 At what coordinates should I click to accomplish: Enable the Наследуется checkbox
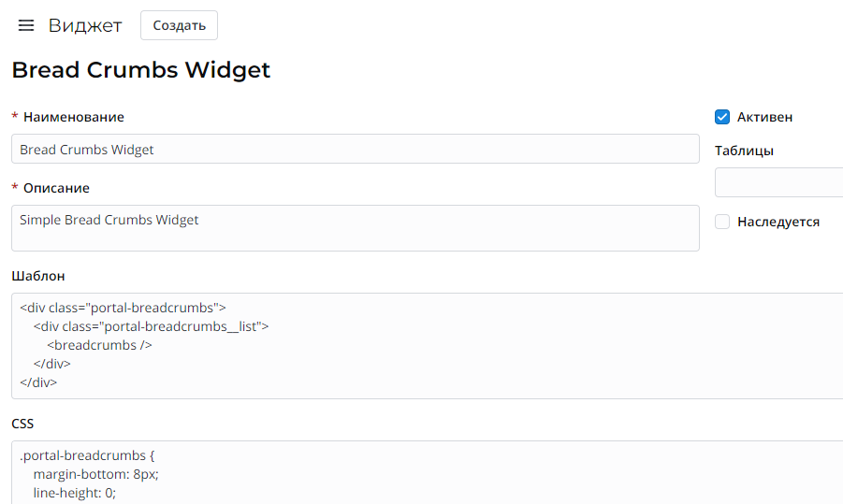722,222
